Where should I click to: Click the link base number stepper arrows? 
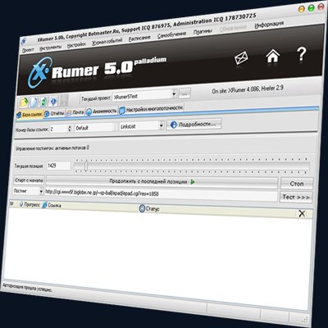pyautogui.click(x=70, y=128)
